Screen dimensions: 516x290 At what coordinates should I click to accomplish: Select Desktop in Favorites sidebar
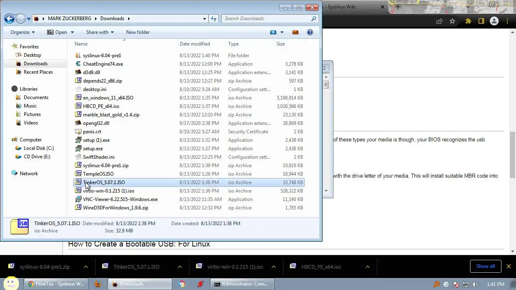pyautogui.click(x=32, y=55)
